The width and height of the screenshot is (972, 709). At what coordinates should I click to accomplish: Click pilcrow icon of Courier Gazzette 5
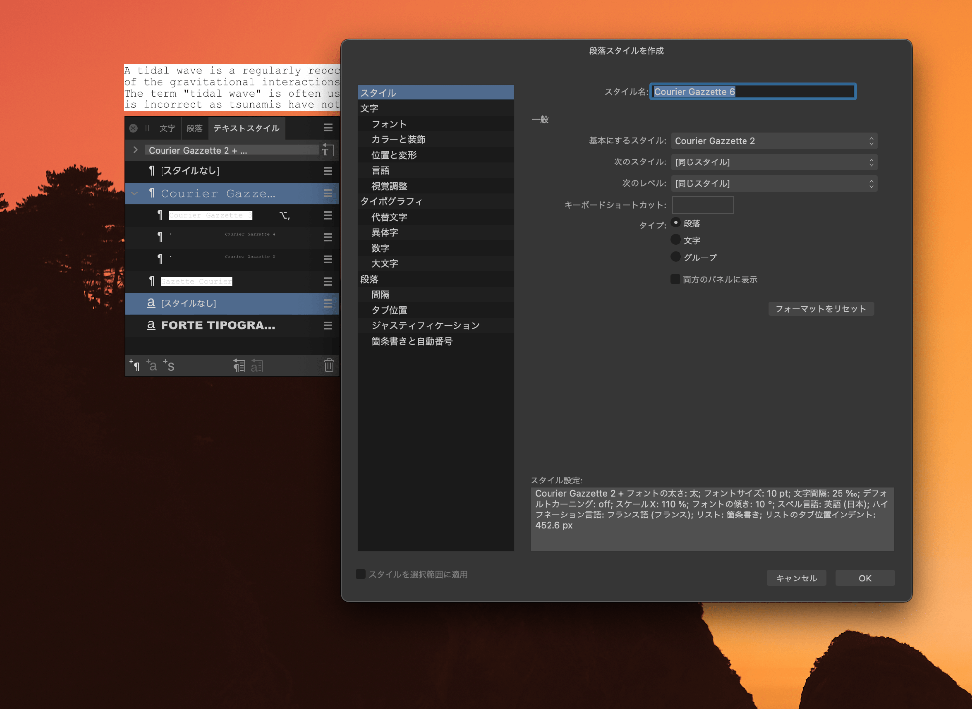tap(160, 259)
